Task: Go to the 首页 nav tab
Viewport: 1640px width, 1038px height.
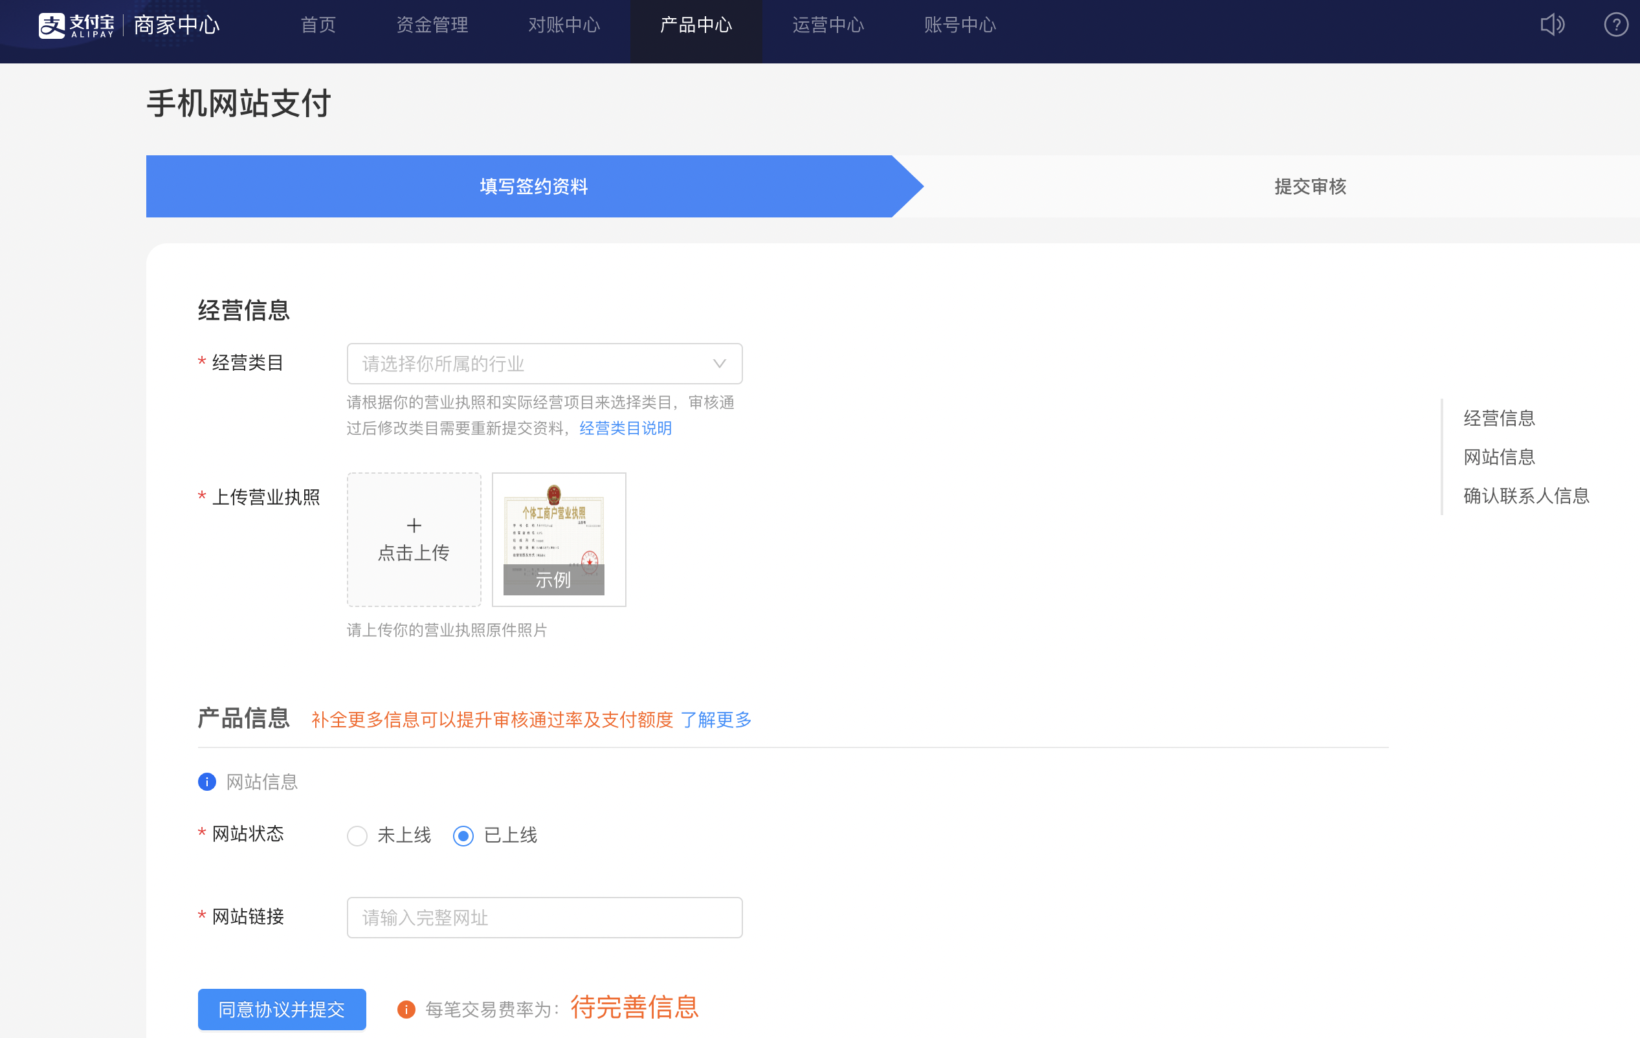Action: (x=318, y=25)
